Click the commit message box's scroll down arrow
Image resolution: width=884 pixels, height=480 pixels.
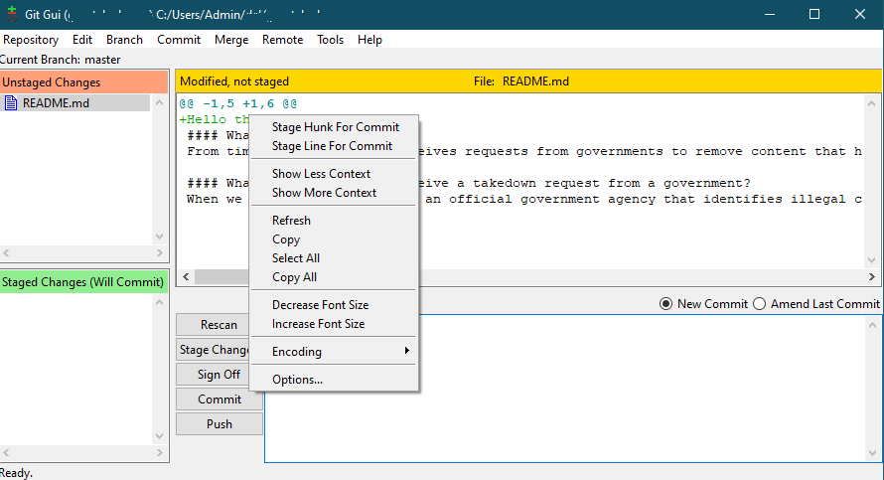point(872,453)
